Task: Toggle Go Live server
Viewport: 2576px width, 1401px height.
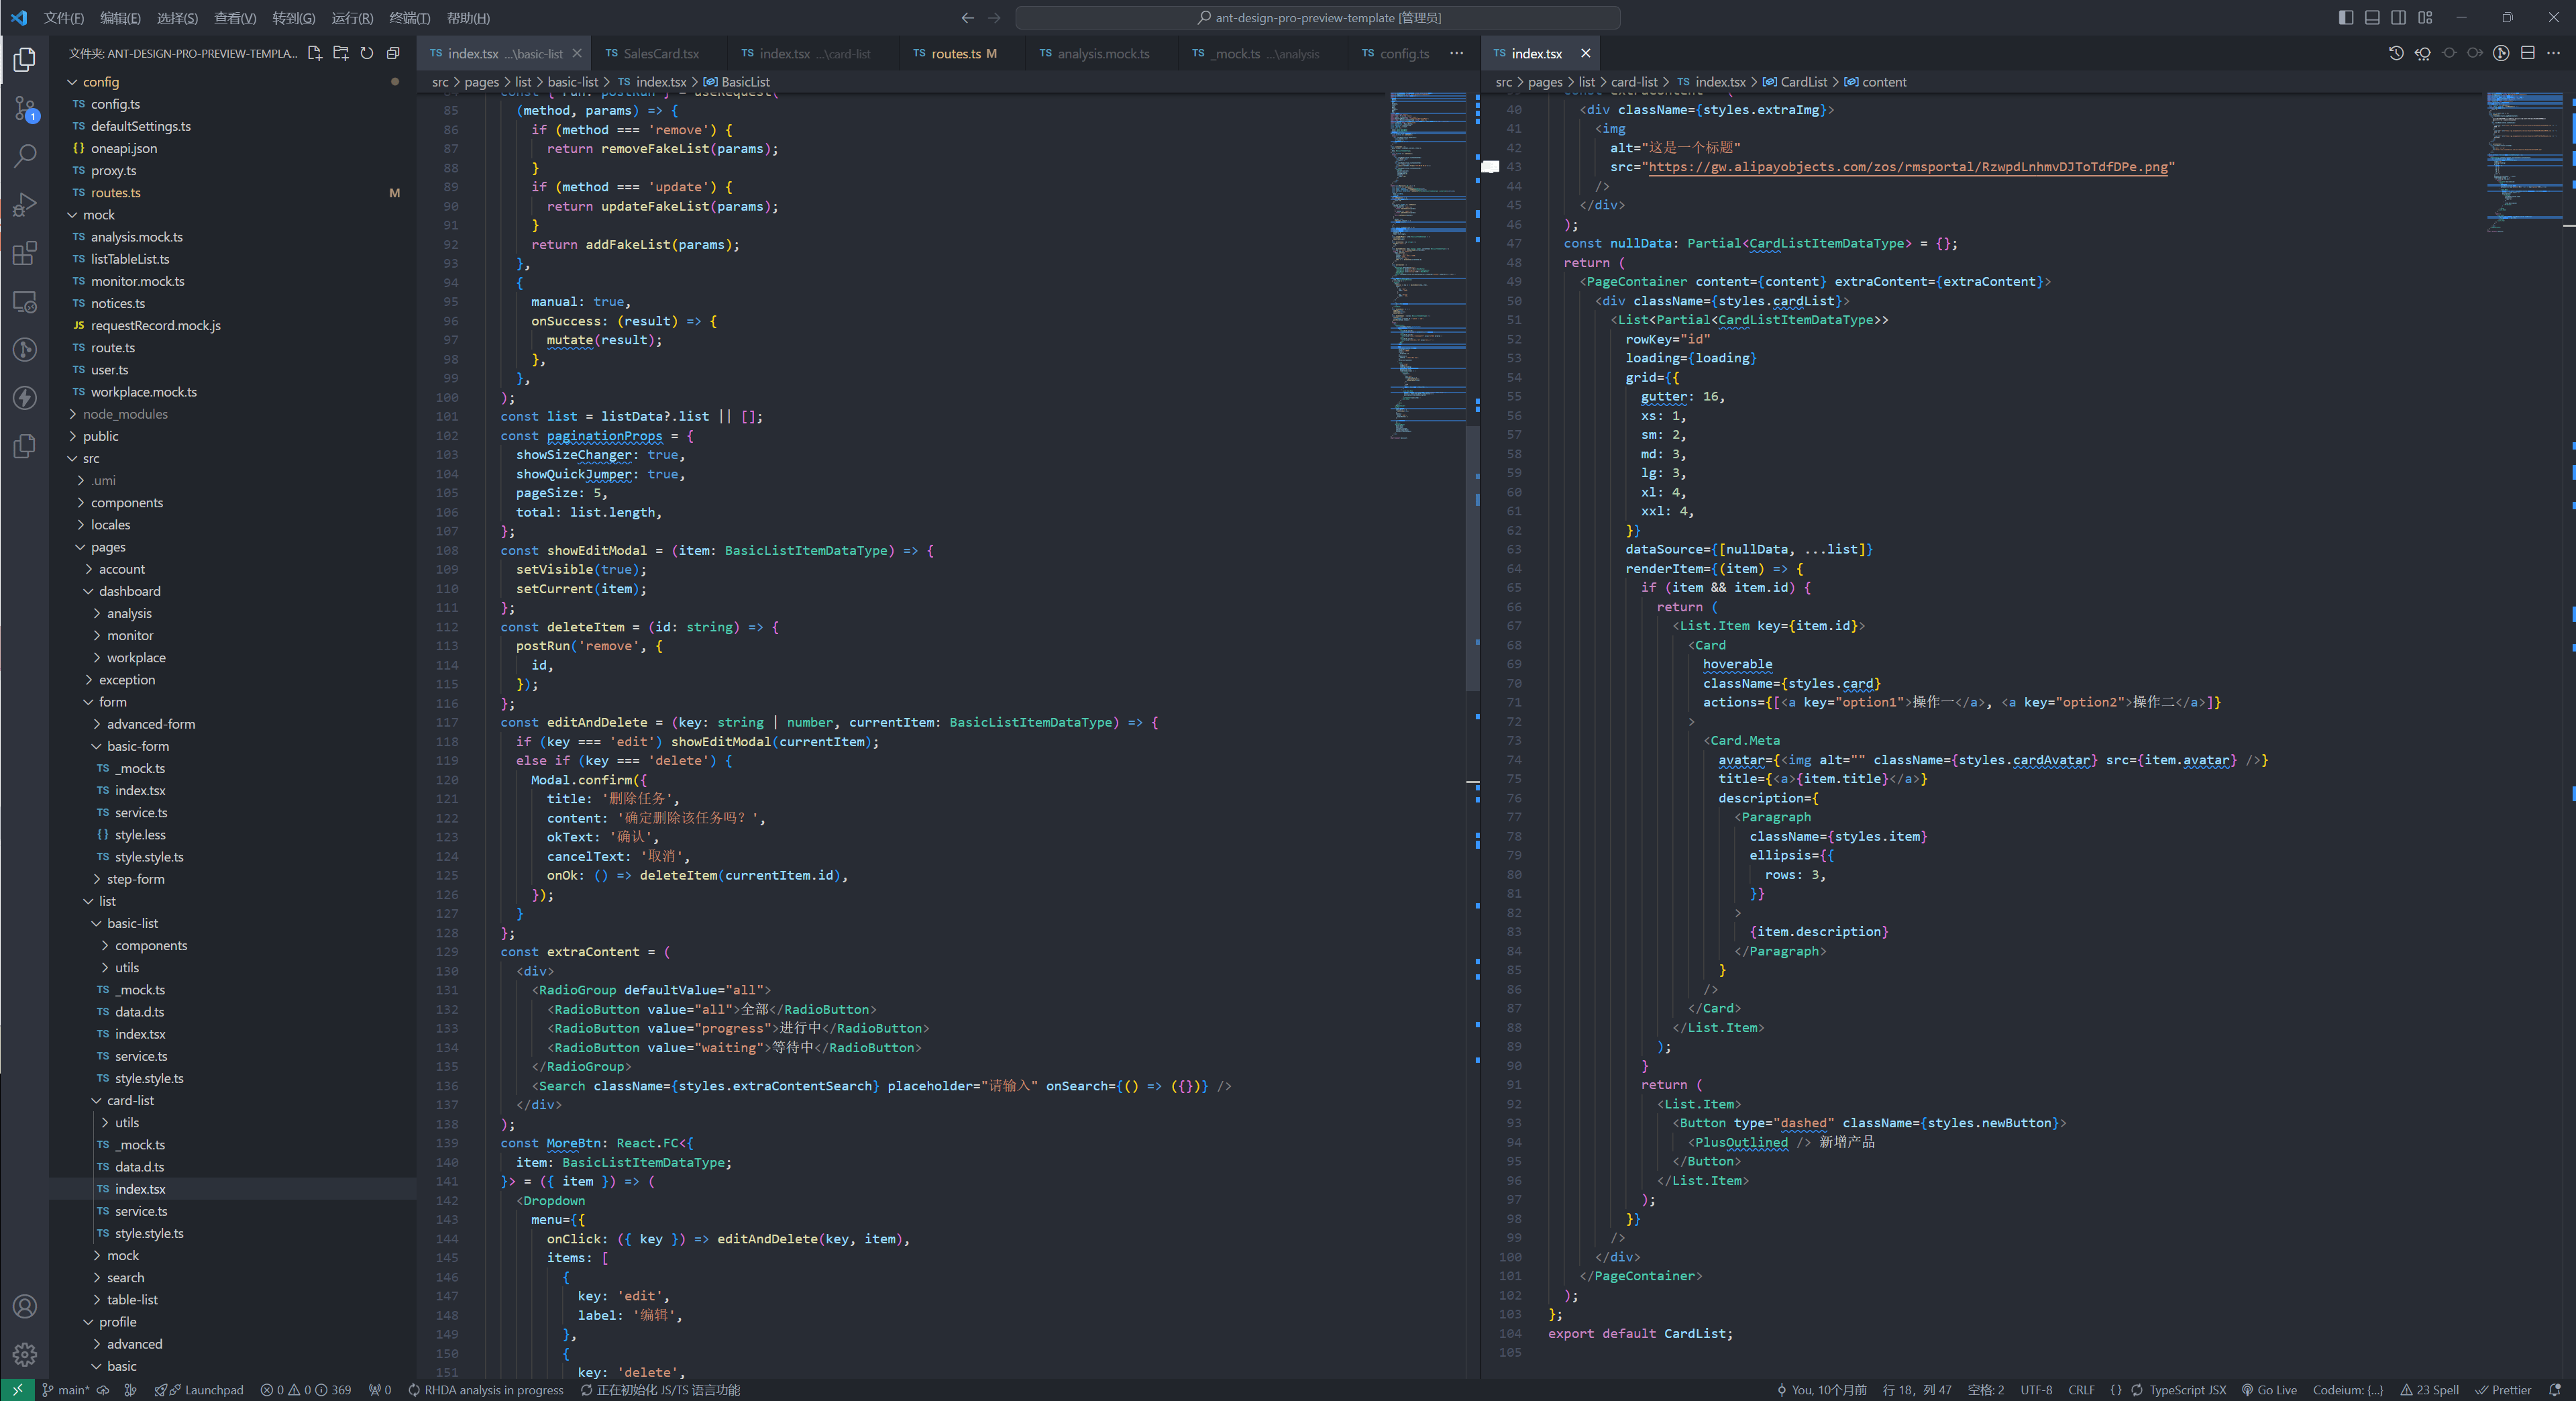Action: click(x=2269, y=1390)
